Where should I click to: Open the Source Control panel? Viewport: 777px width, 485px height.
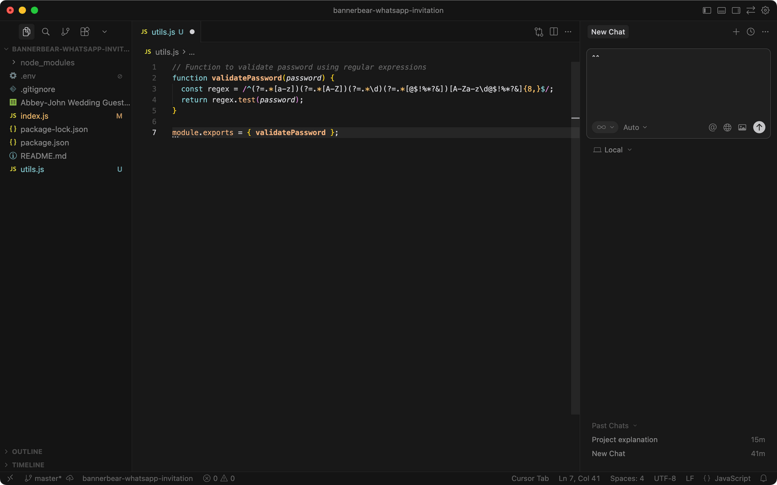(65, 32)
